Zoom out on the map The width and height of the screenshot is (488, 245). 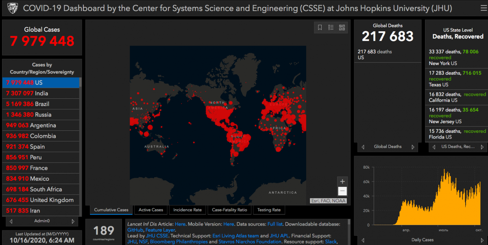click(342, 191)
